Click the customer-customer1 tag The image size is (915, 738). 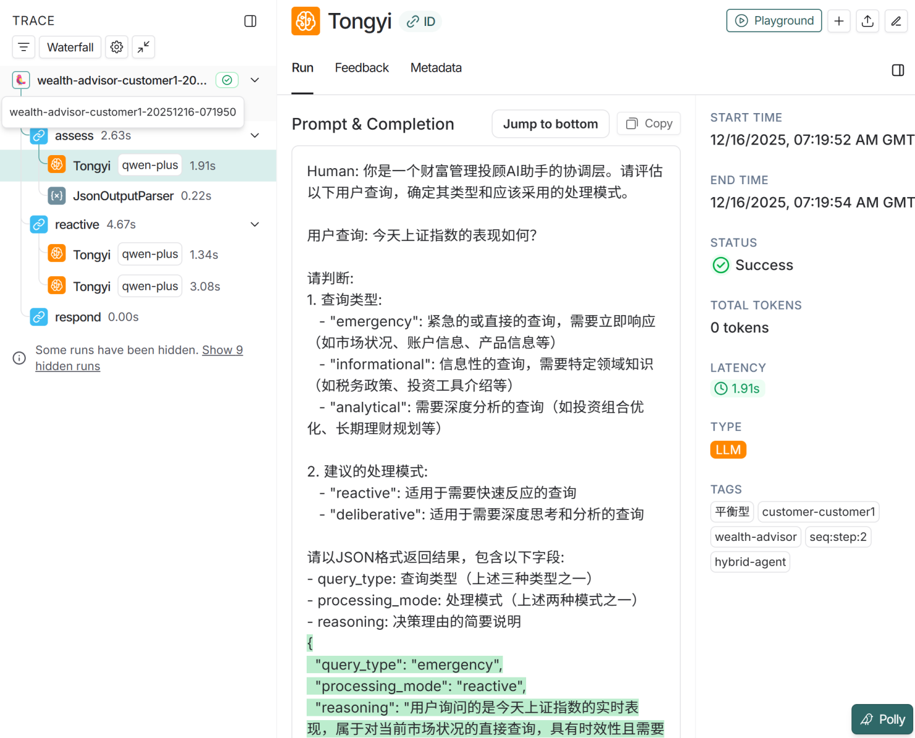click(x=819, y=512)
